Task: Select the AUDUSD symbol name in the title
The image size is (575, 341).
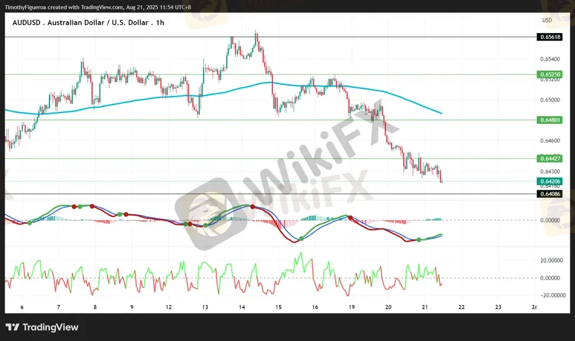Action: click(x=27, y=22)
